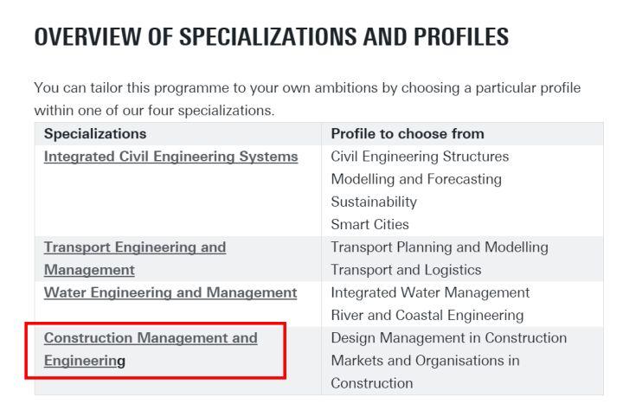Image resolution: width=623 pixels, height=404 pixels.
Task: Click the Transport and Logistics profile
Action: tap(406, 270)
